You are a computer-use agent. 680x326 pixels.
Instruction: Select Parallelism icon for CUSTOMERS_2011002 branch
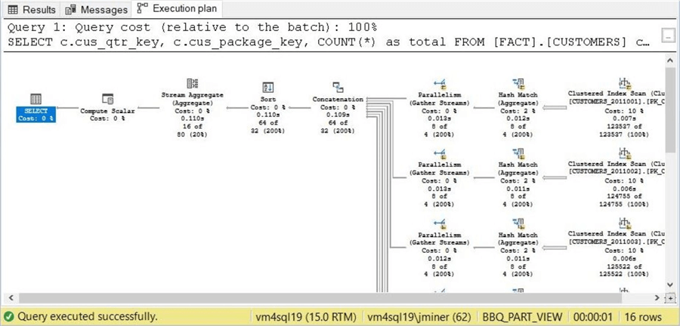pyautogui.click(x=440, y=154)
